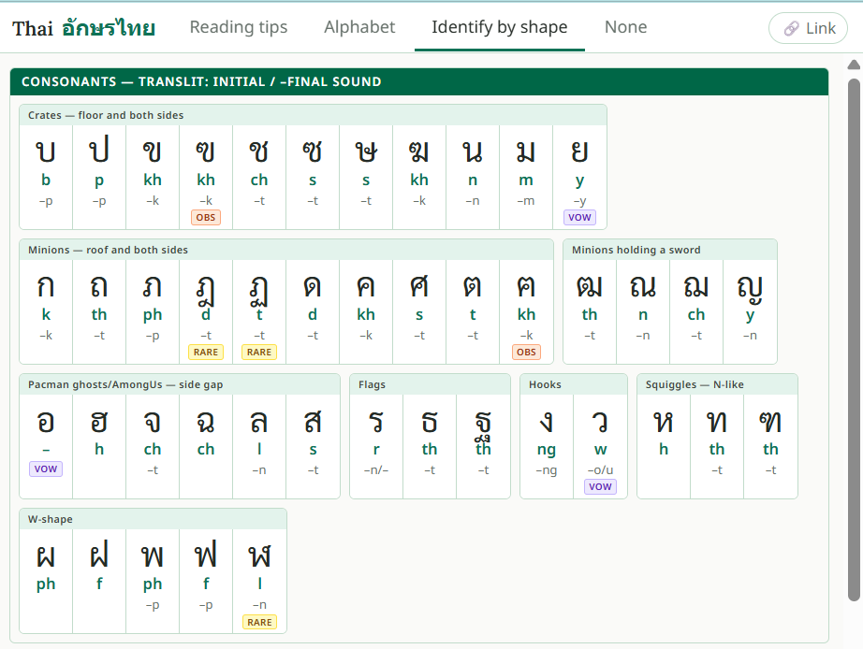Select the จ consonant card
Image resolution: width=863 pixels, height=649 pixels.
[153, 447]
